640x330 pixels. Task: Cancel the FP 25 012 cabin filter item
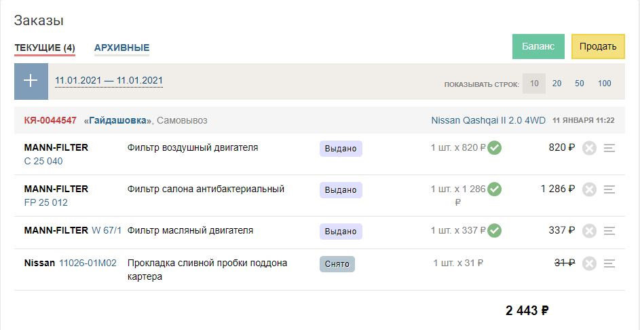pyautogui.click(x=589, y=189)
